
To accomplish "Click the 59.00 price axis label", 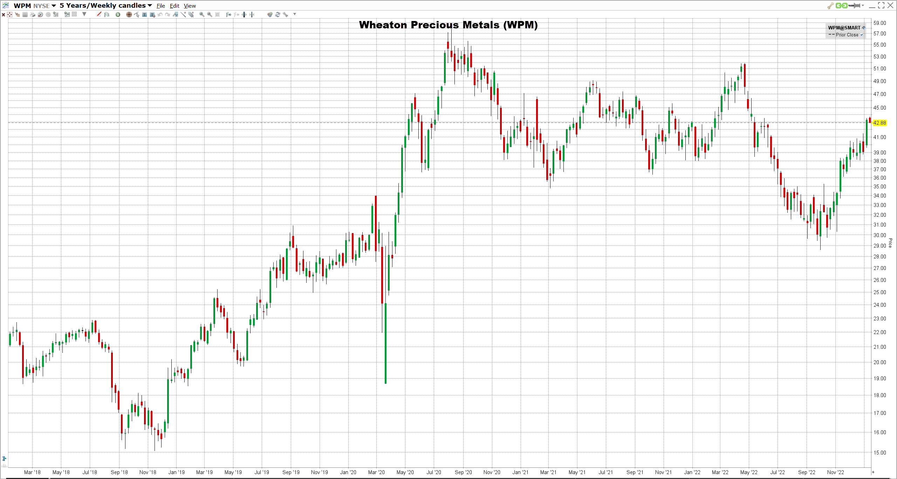I will pyautogui.click(x=879, y=23).
